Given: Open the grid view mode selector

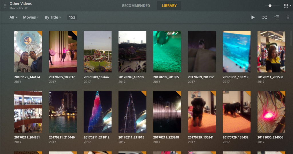Looking at the screenshot, I should pyautogui.click(x=287, y=6).
